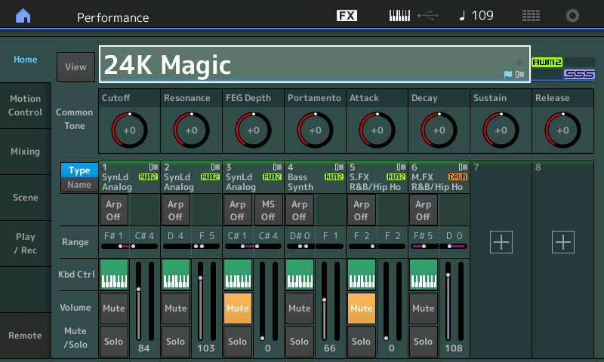Open the settings gear icon
Screen dimensions: 604x362
tap(573, 16)
